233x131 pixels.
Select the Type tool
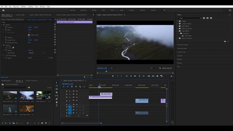click(x=57, y=106)
